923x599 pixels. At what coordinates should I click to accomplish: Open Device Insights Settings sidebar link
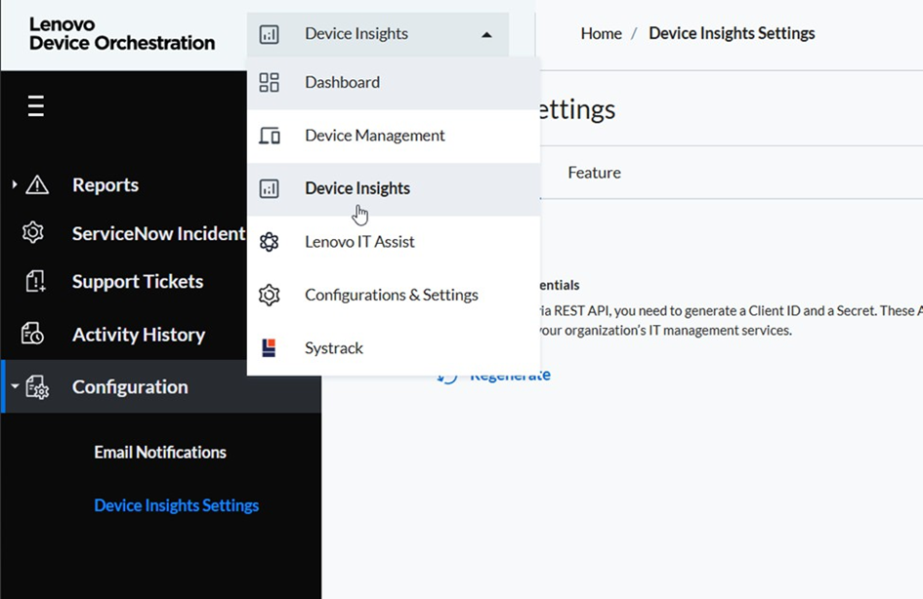pos(176,505)
